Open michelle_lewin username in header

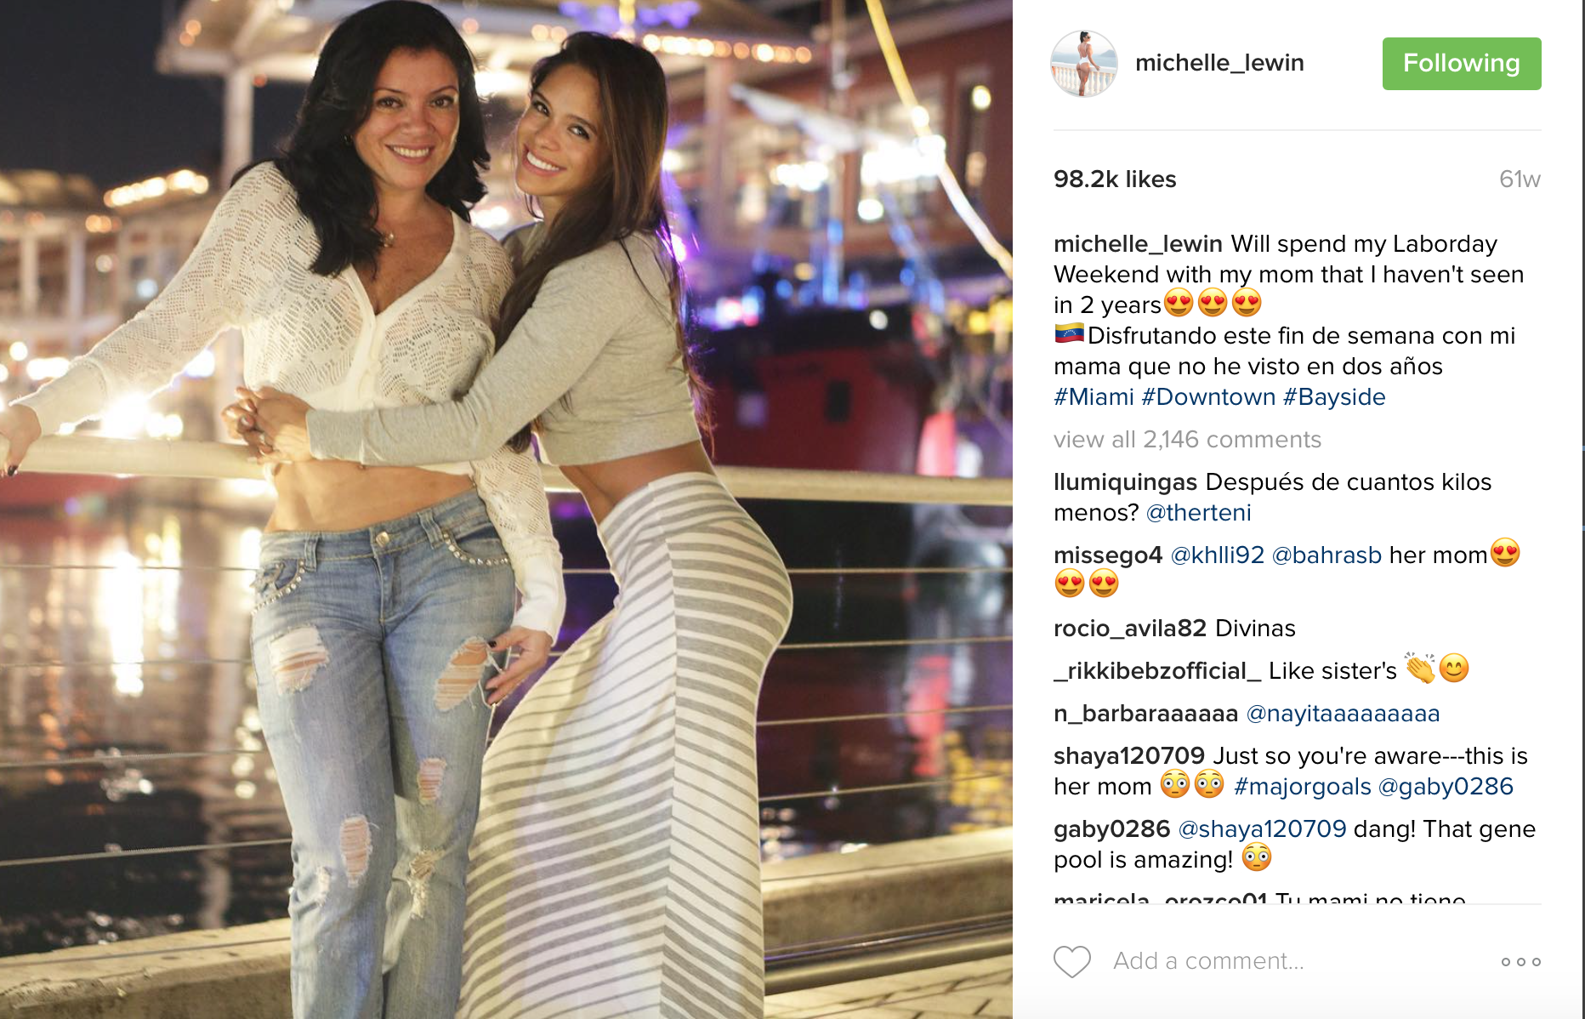1219,63
